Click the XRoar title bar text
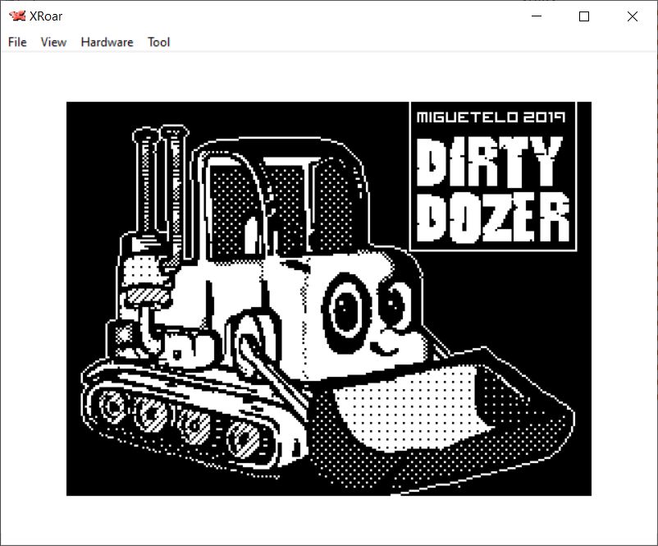Image resolution: width=658 pixels, height=546 pixels. click(46, 16)
